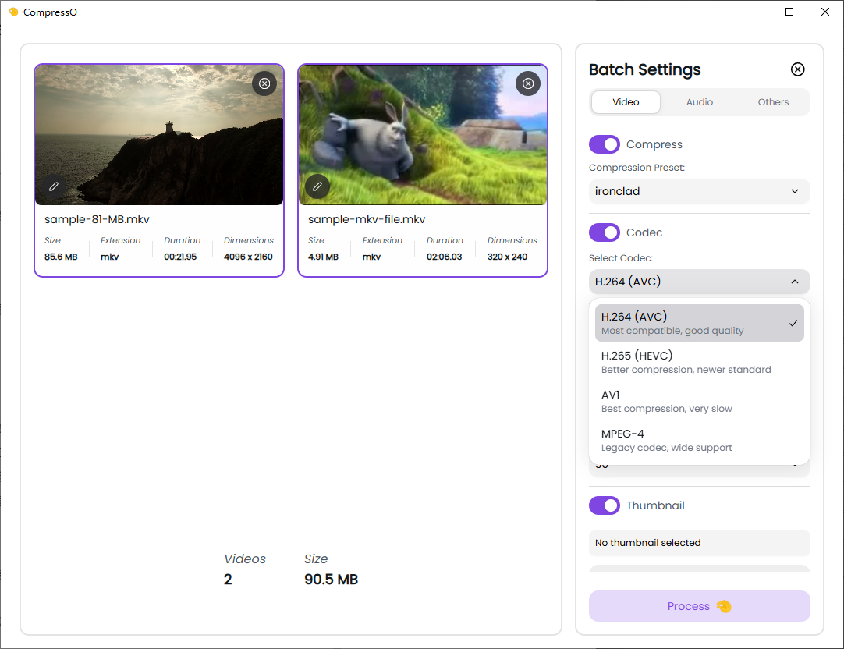Click the 85.6 MB size value

pos(61,257)
